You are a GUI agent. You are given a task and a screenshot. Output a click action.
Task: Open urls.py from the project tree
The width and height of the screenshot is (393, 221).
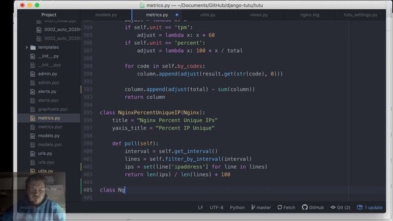coord(45,153)
